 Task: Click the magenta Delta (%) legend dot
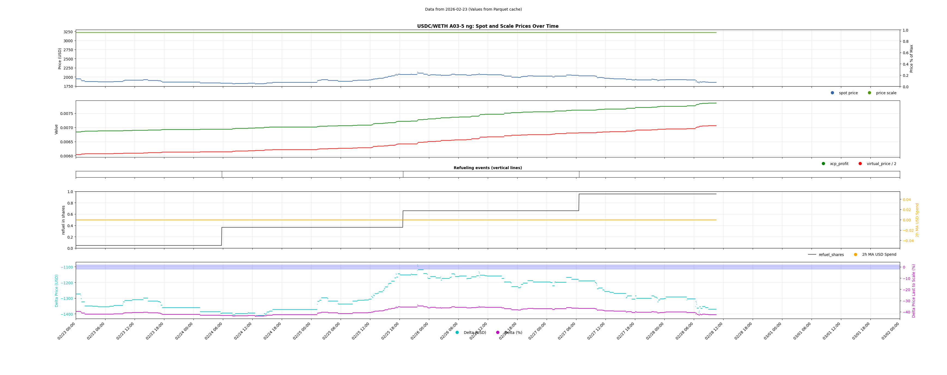tap(498, 333)
